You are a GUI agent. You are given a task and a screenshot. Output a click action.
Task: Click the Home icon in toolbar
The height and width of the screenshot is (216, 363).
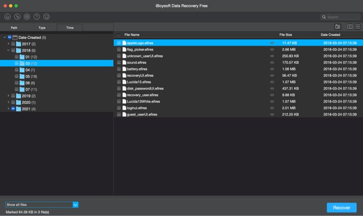[x=7, y=17]
